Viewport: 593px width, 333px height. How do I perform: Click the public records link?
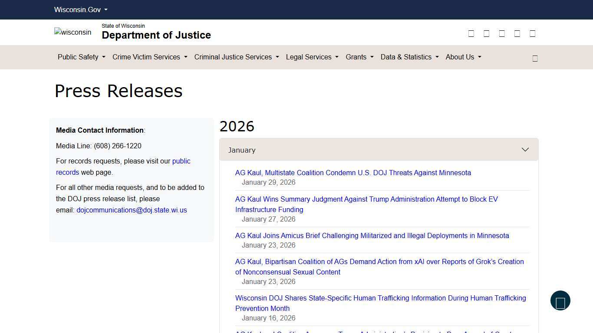coord(181,161)
